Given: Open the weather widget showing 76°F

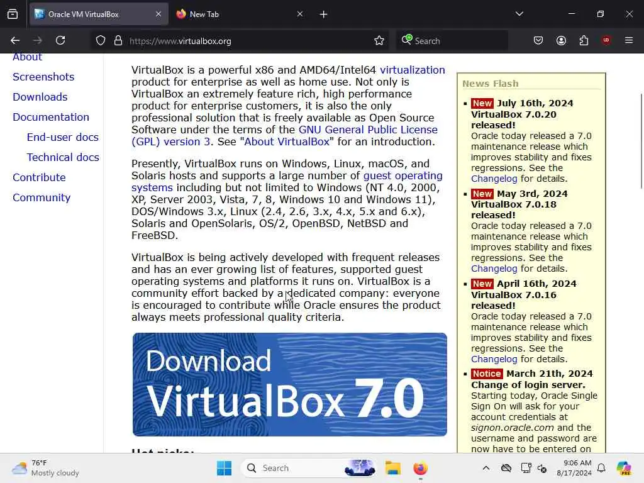Looking at the screenshot, I should tap(46, 468).
